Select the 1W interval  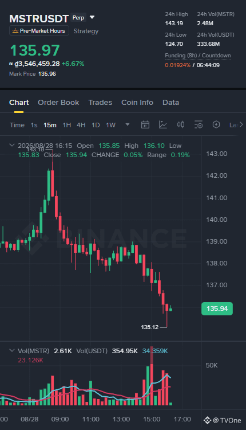[x=111, y=125]
